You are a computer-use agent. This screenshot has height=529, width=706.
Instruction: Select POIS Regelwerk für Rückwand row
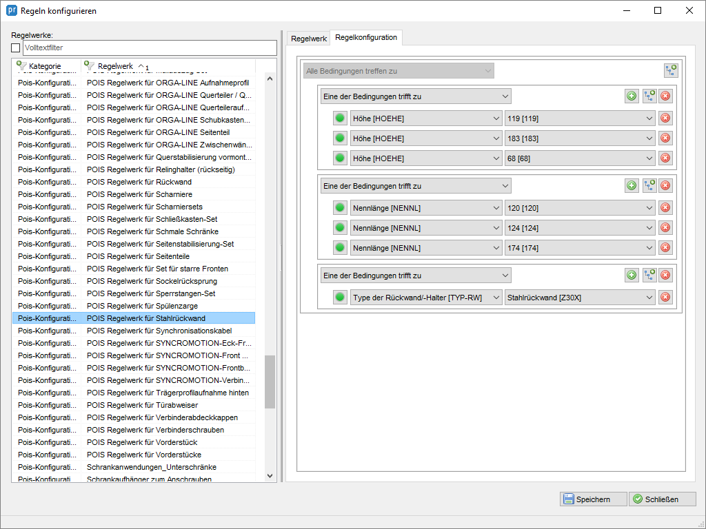tap(134, 182)
